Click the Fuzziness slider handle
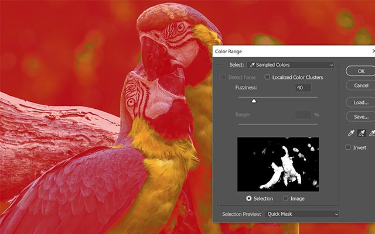Viewport: 375px width, 234px height. pos(254,101)
